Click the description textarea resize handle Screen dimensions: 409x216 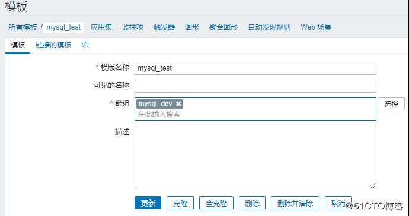click(x=373, y=186)
